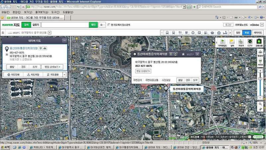
Task: Open street view icon in popup title
Action: click(x=171, y=54)
